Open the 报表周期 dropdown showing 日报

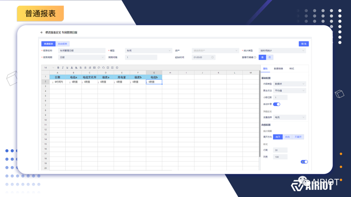(x=82, y=57)
